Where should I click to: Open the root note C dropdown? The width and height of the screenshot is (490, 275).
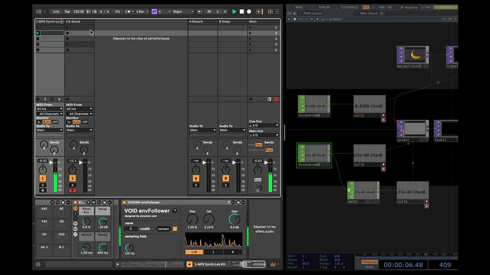point(165,11)
